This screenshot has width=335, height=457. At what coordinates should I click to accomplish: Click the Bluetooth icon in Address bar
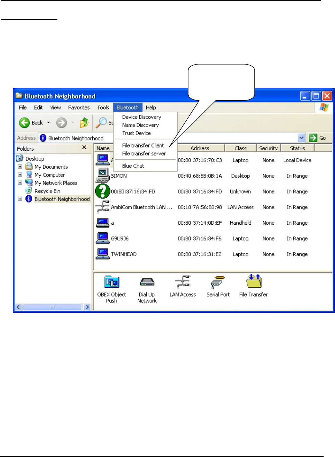(43, 138)
